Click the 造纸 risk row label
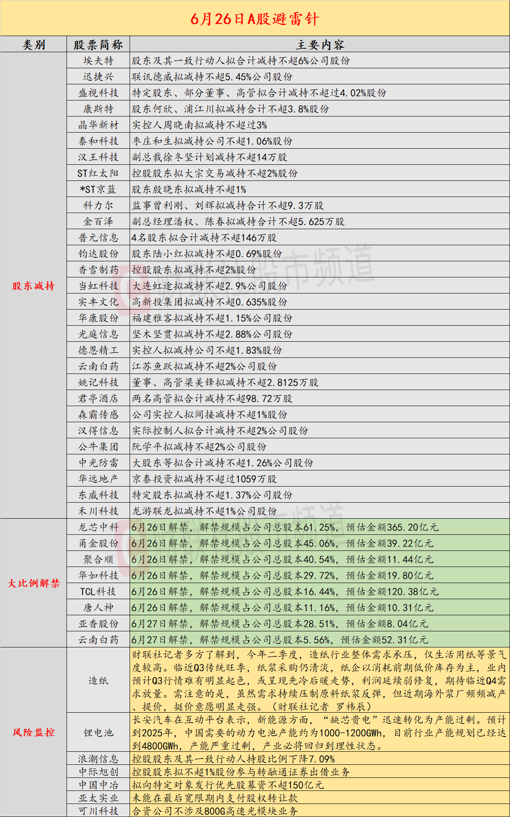 click(x=98, y=680)
